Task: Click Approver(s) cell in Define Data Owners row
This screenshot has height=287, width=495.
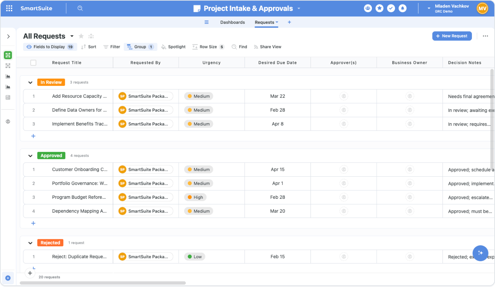Action: tap(344, 110)
